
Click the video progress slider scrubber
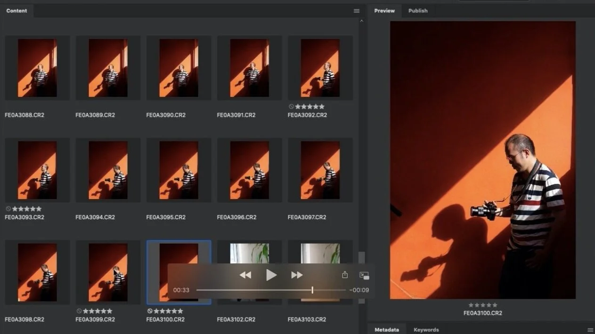pos(312,290)
